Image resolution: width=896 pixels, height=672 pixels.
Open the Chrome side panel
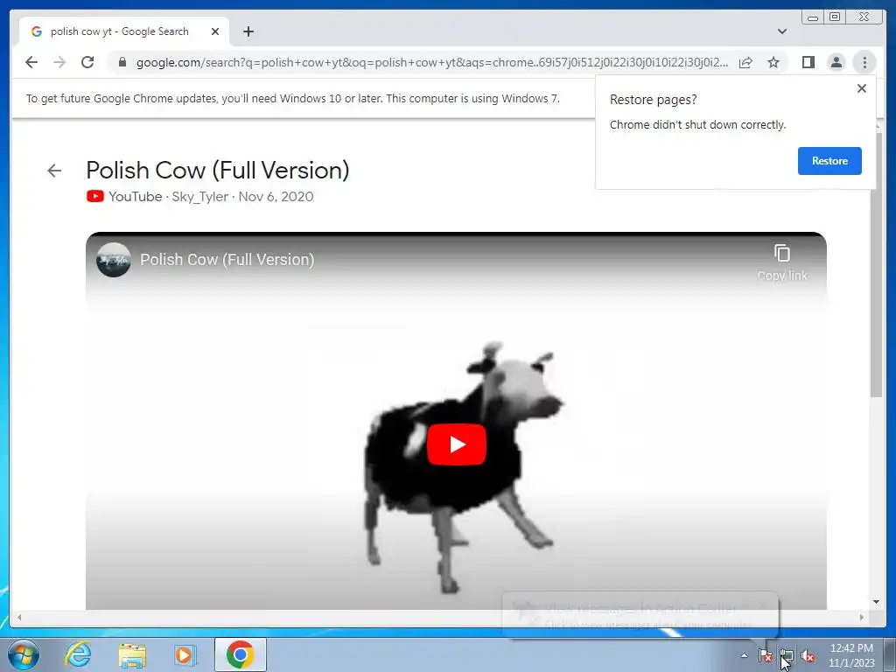(808, 62)
